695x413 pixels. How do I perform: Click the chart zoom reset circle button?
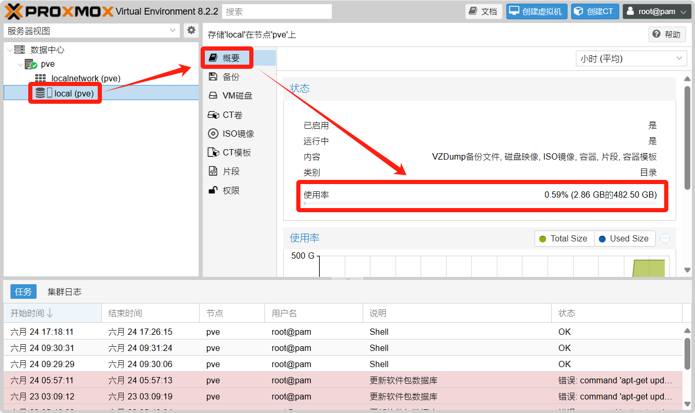(665, 238)
